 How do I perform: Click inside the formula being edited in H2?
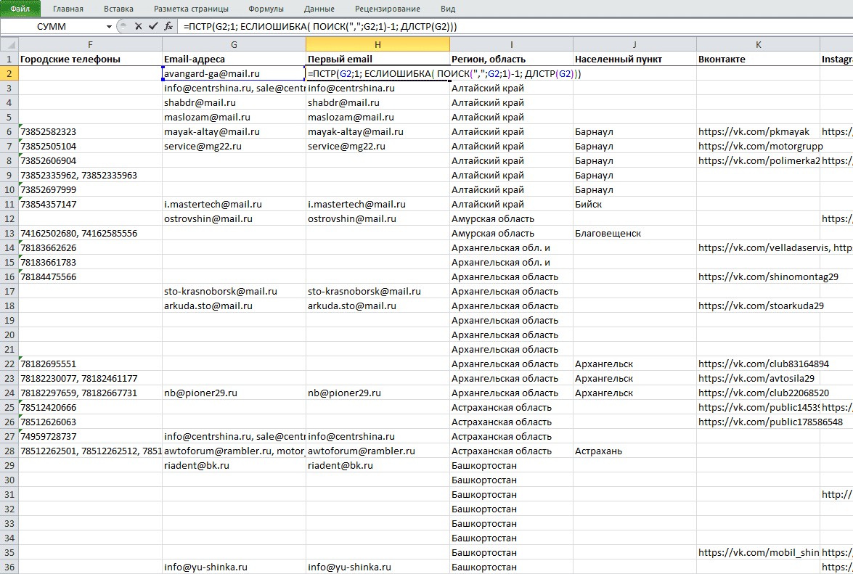click(x=444, y=73)
